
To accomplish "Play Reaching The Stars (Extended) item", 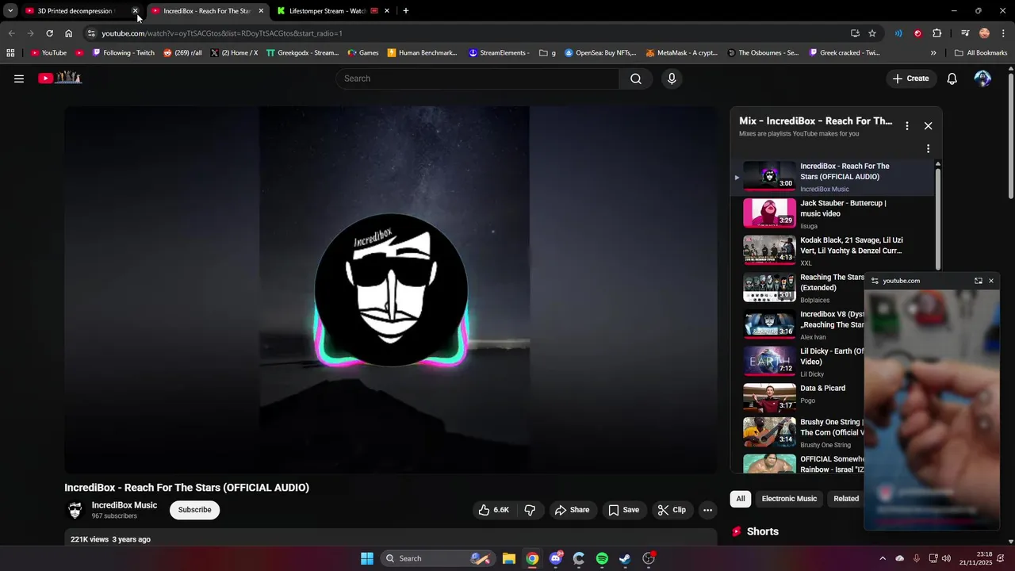I will point(799,288).
